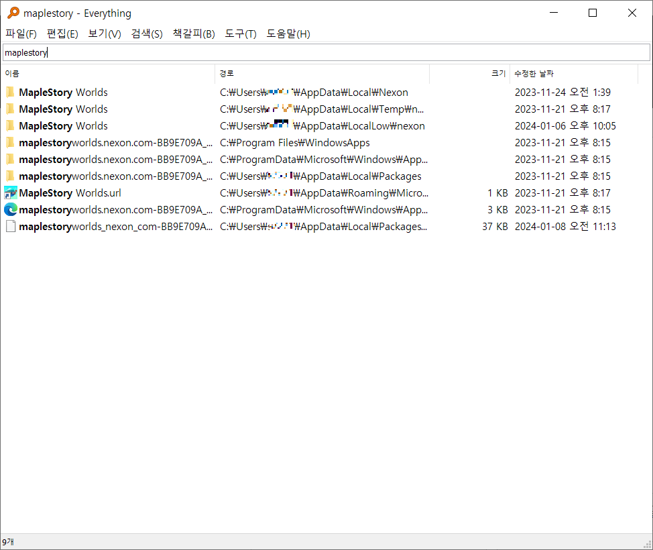Screen dimensions: 653x550
Task: Open the 검색(S) menu
Action: click(147, 34)
